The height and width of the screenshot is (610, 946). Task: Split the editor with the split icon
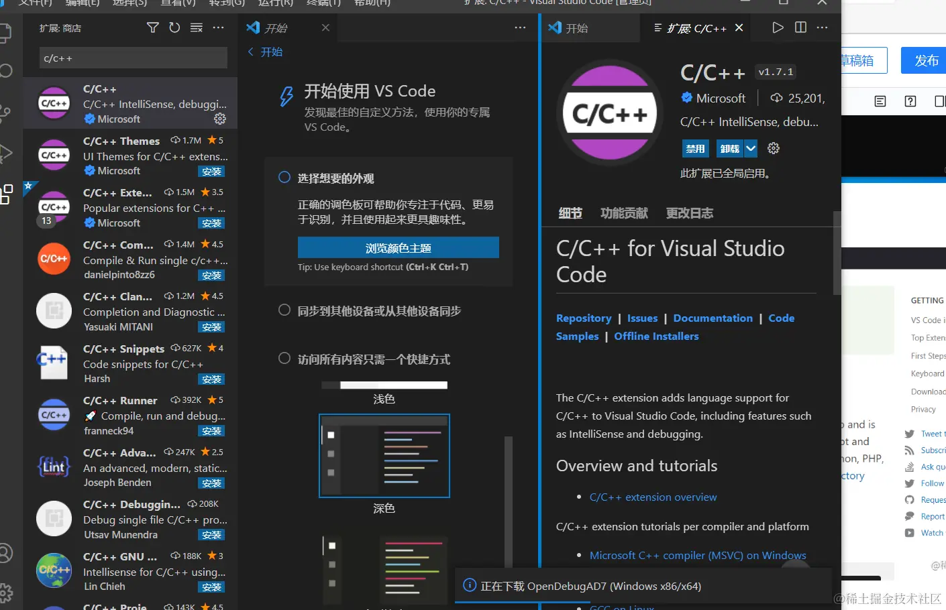800,27
